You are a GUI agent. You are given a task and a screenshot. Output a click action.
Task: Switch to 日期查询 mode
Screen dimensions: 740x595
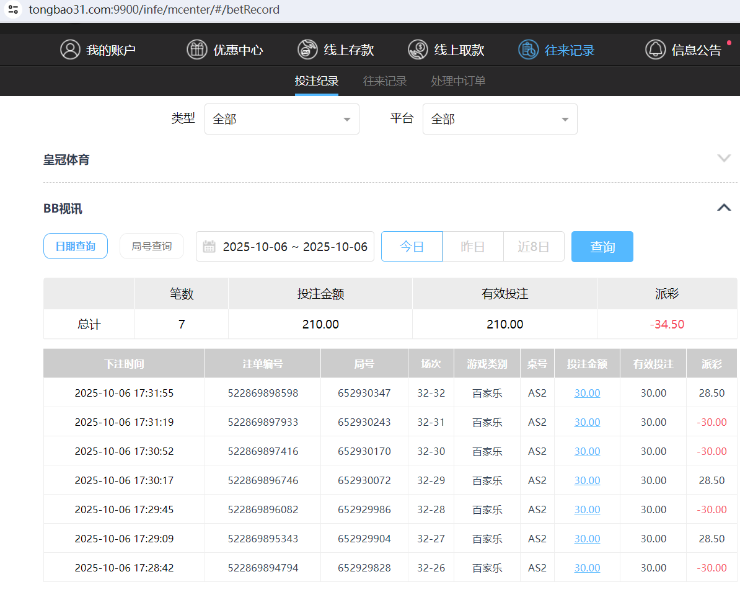[75, 246]
